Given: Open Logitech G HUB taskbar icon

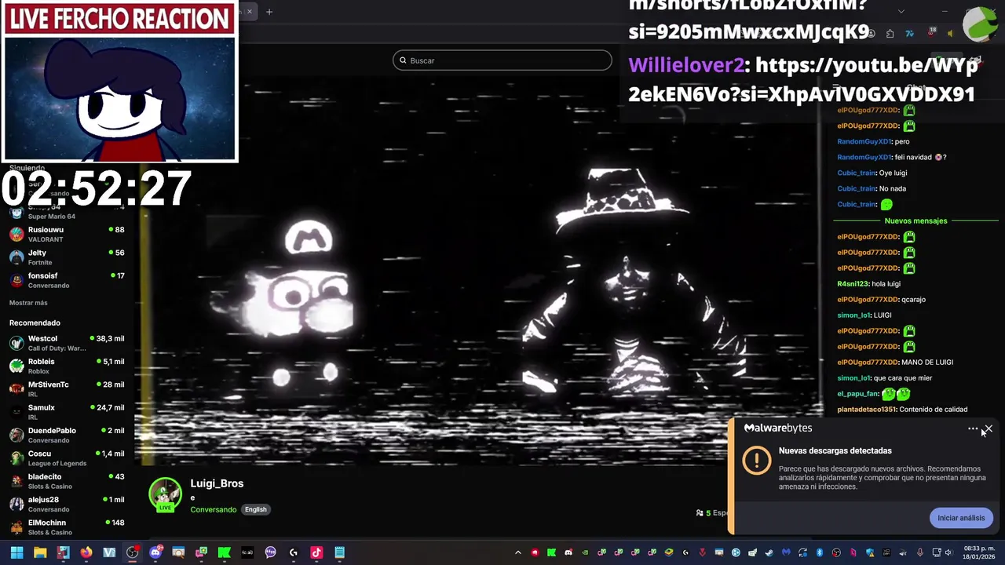Looking at the screenshot, I should [x=293, y=552].
